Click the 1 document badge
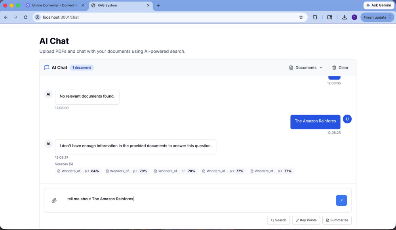This screenshot has height=230, width=396. (82, 67)
